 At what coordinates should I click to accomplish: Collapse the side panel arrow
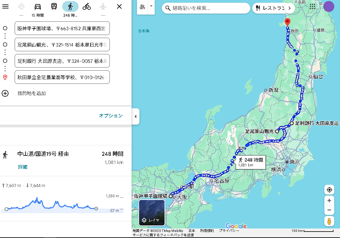(x=136, y=116)
